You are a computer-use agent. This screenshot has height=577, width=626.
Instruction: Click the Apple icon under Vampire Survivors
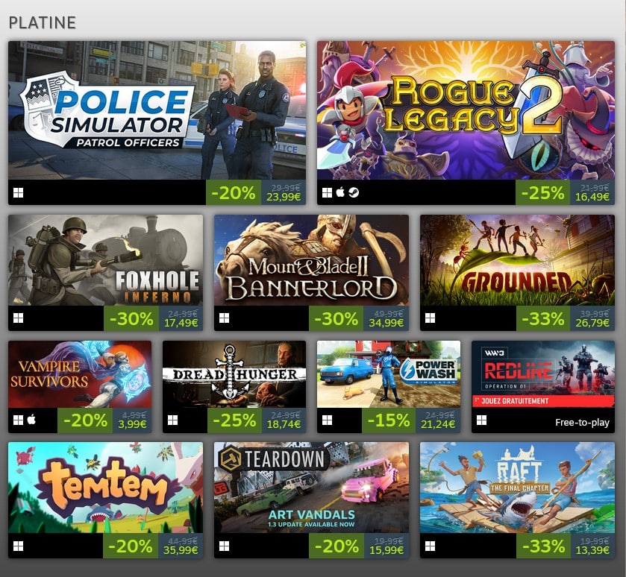(x=32, y=420)
